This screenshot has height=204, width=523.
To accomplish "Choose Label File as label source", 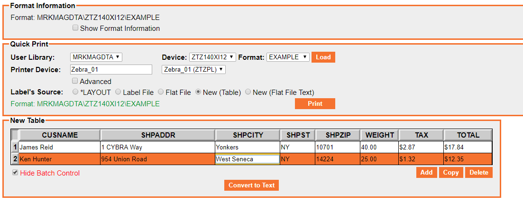I will point(118,92).
